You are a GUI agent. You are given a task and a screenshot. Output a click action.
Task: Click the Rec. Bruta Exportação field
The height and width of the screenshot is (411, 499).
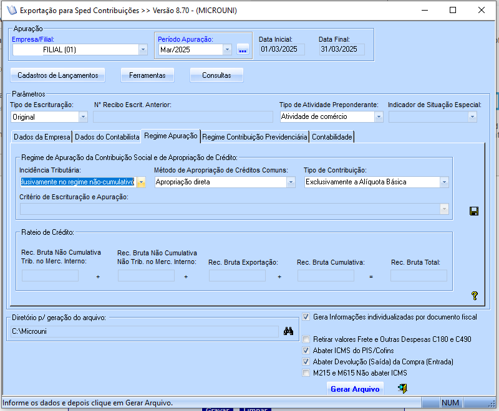pos(237,276)
